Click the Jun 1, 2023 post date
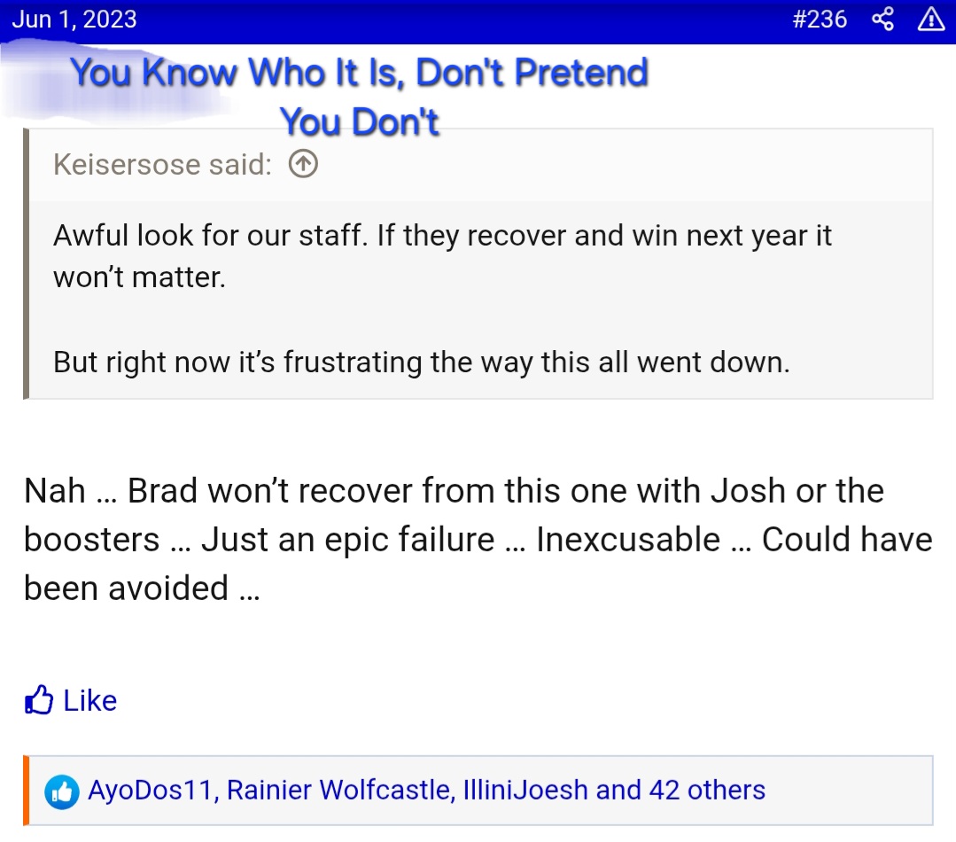Image resolution: width=956 pixels, height=842 pixels. pos(74,19)
